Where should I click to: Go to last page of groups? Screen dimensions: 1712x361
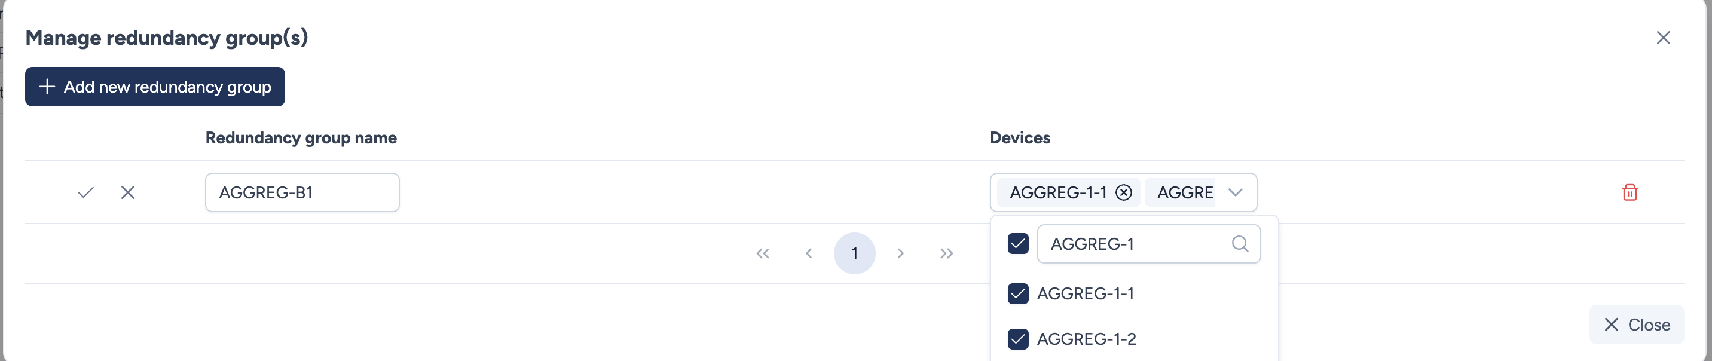(x=946, y=253)
